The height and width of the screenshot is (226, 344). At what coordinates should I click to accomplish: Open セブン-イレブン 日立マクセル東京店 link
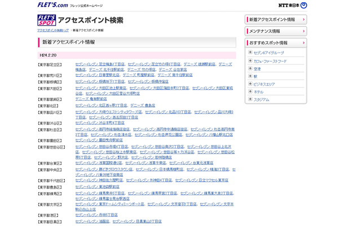[202, 180]
